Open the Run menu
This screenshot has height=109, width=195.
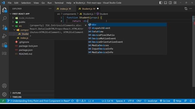pyautogui.click(x=49, y=3)
